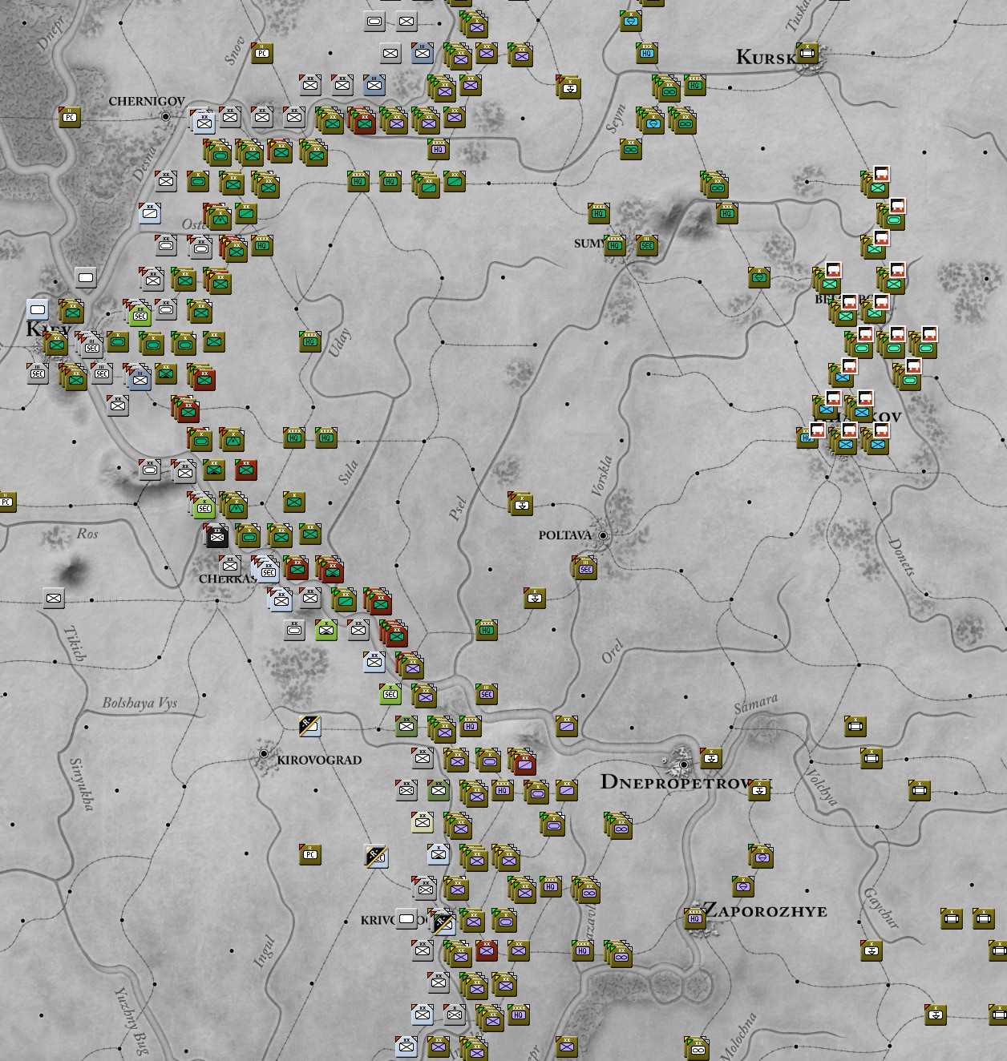Select the SEC counter south of Poltava
The image size is (1007, 1061).
pos(585,568)
